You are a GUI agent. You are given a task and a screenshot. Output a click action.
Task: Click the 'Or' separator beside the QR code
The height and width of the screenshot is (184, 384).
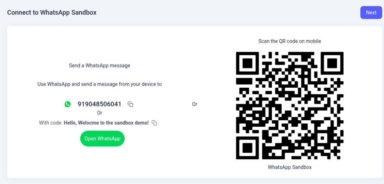(x=195, y=104)
